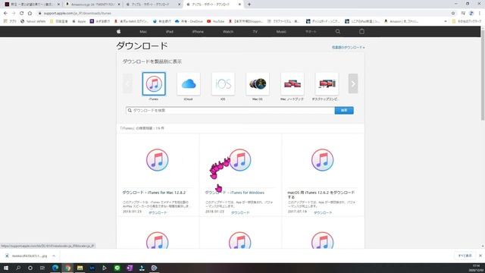Go back with the browser back arrow
The height and width of the screenshot is (273, 485).
click(5, 14)
